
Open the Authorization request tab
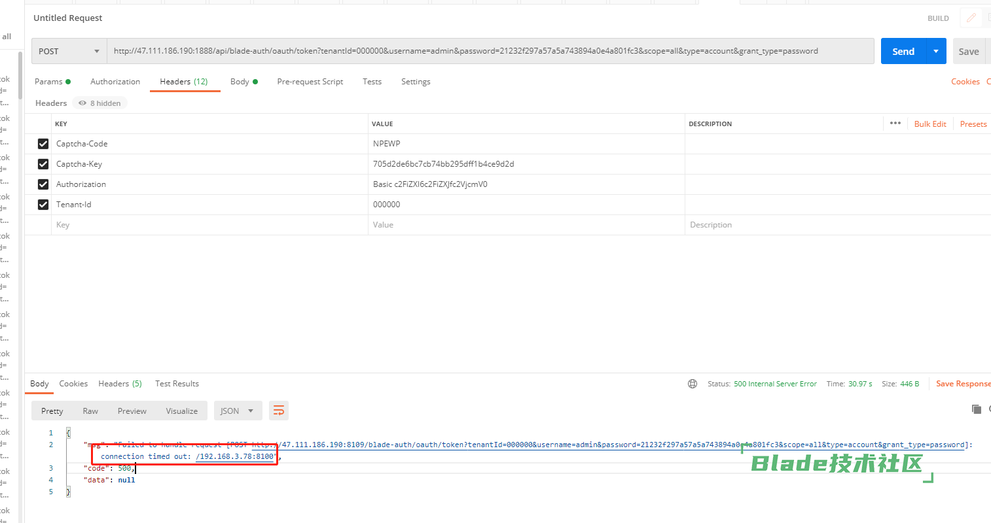[115, 82]
